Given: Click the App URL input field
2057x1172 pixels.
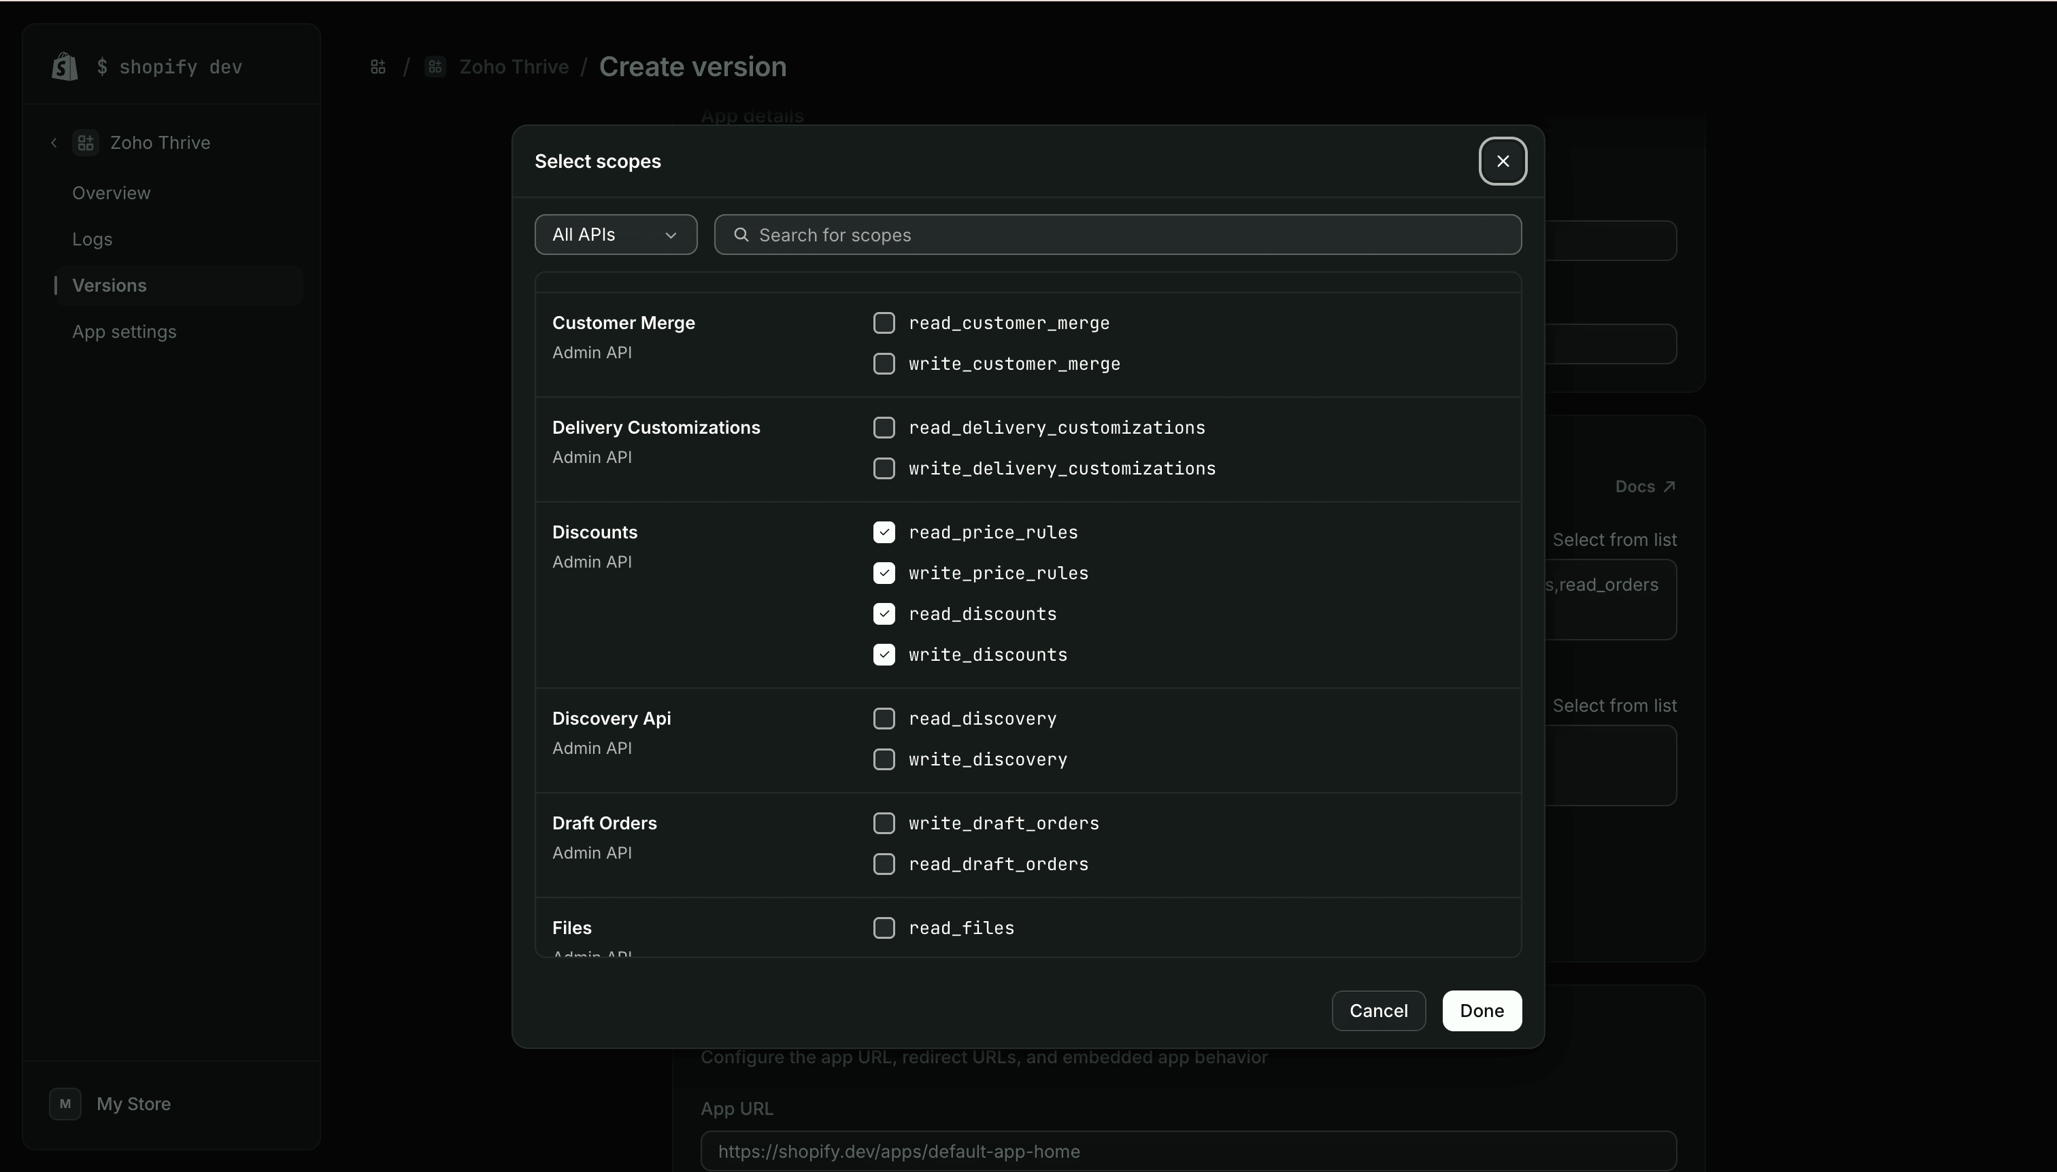Looking at the screenshot, I should [1188, 1151].
